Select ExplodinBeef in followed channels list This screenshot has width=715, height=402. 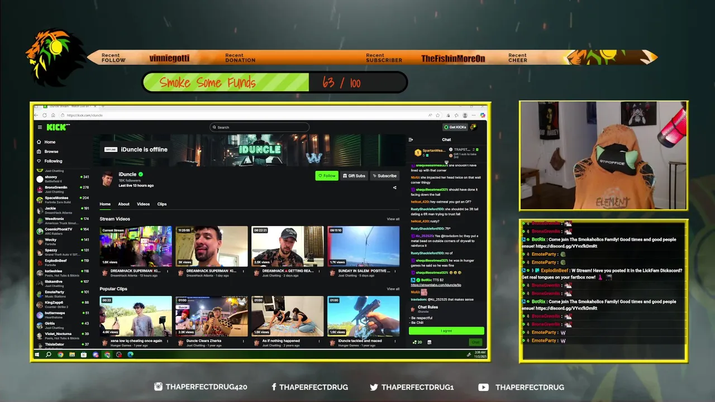pyautogui.click(x=63, y=262)
